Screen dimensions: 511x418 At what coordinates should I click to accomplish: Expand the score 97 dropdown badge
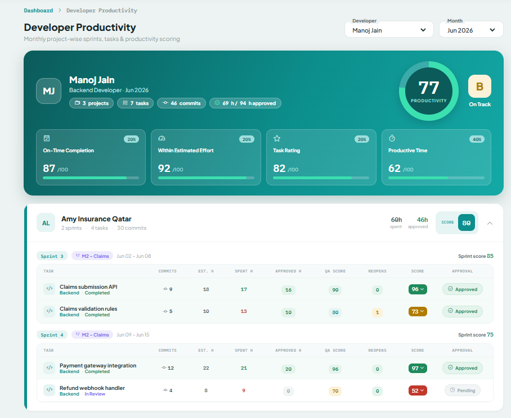pos(418,368)
